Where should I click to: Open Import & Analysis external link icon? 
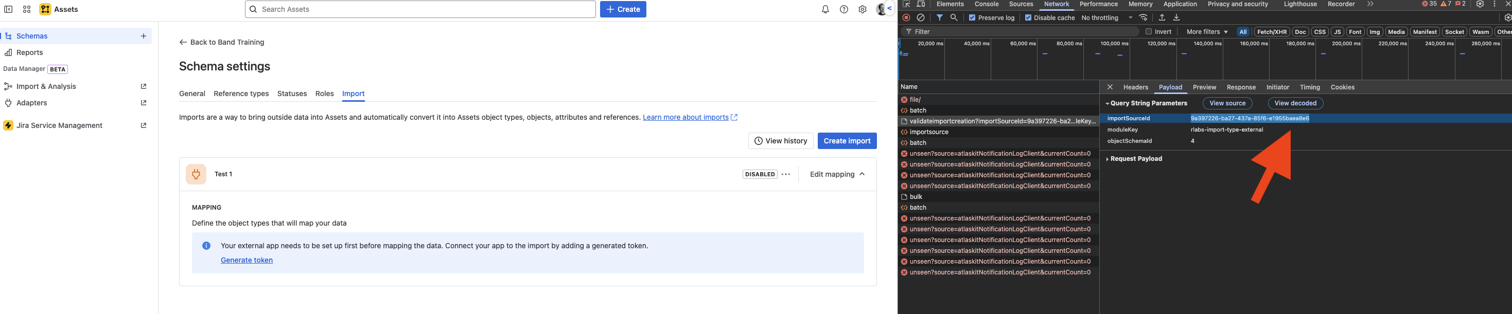tap(143, 86)
